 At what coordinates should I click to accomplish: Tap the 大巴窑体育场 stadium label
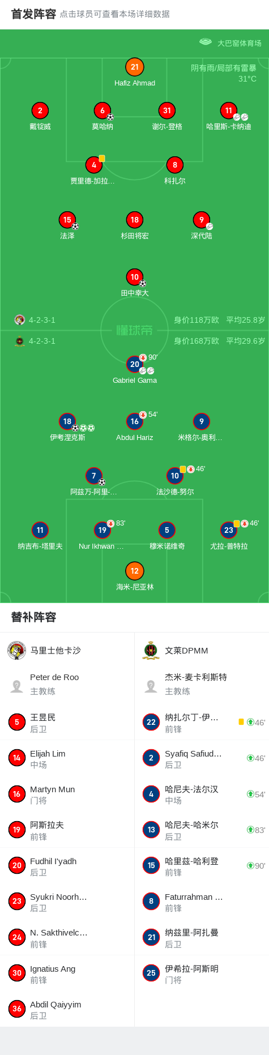[240, 43]
